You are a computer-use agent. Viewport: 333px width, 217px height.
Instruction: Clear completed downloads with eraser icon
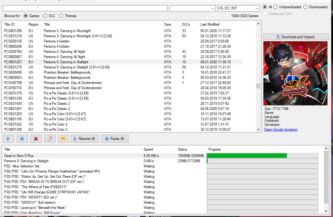tap(50, 139)
